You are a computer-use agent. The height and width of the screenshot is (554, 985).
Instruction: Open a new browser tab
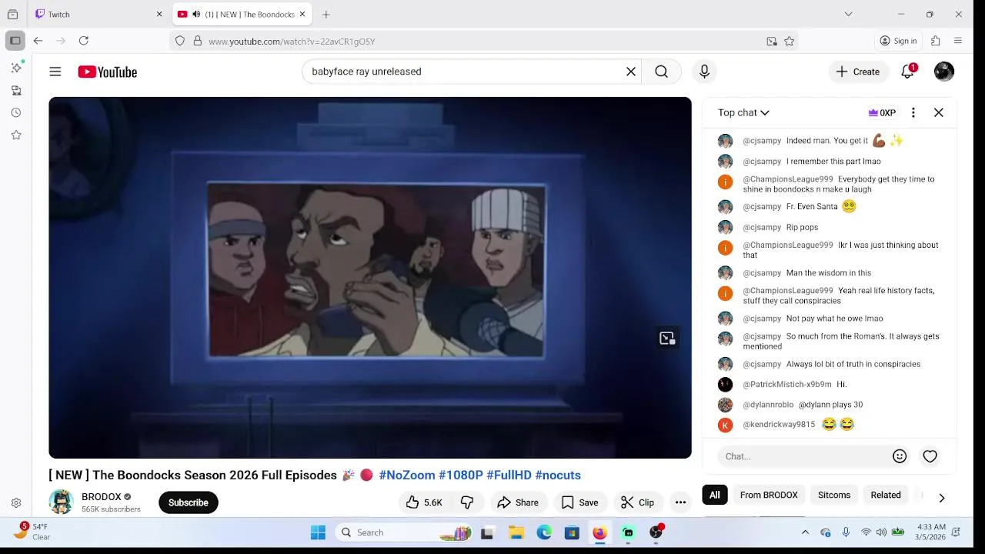(x=326, y=14)
